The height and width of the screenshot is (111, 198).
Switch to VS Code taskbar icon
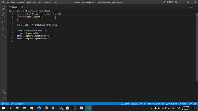click(x=89, y=108)
